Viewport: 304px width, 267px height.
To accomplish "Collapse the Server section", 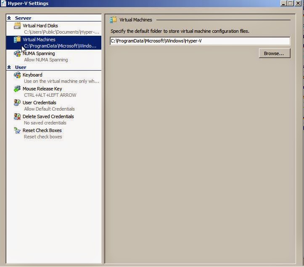I will tap(9, 18).
